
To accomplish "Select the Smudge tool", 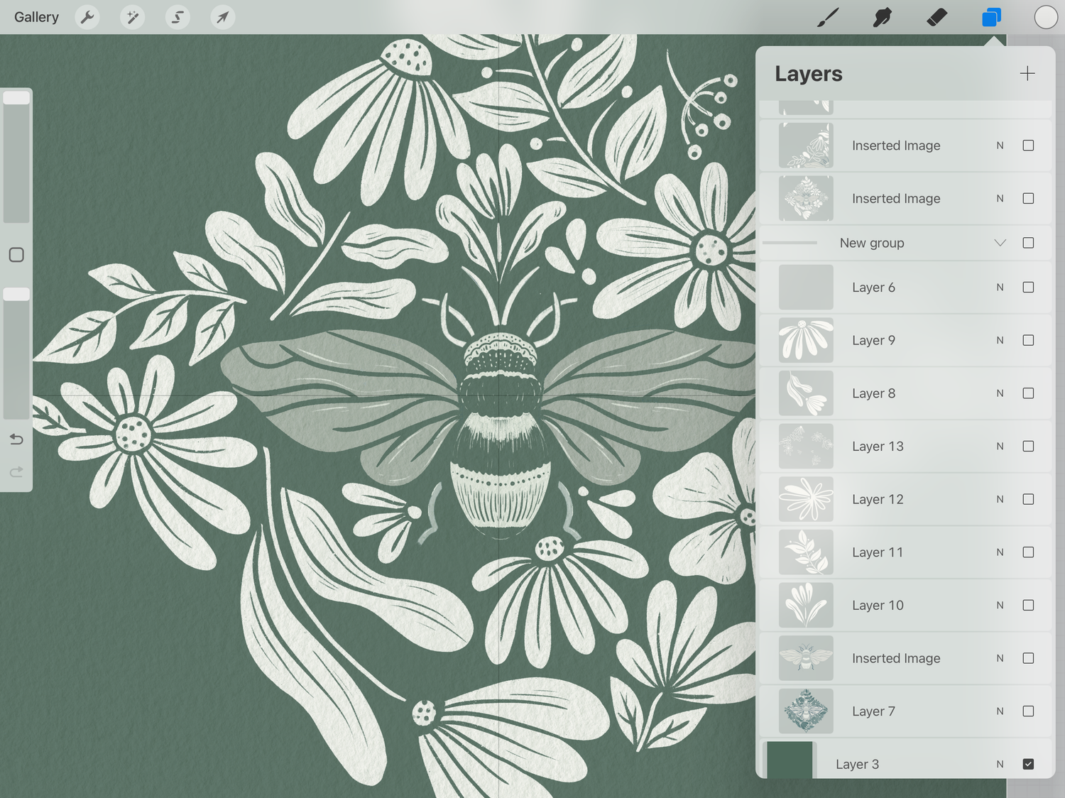I will pos(882,17).
